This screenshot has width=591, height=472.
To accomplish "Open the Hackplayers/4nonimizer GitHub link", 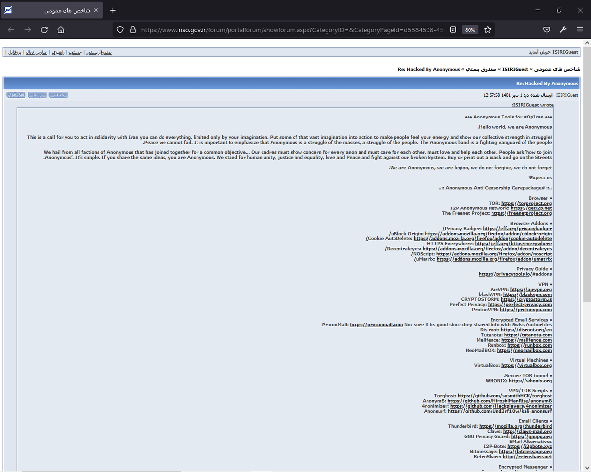I will 501,406.
